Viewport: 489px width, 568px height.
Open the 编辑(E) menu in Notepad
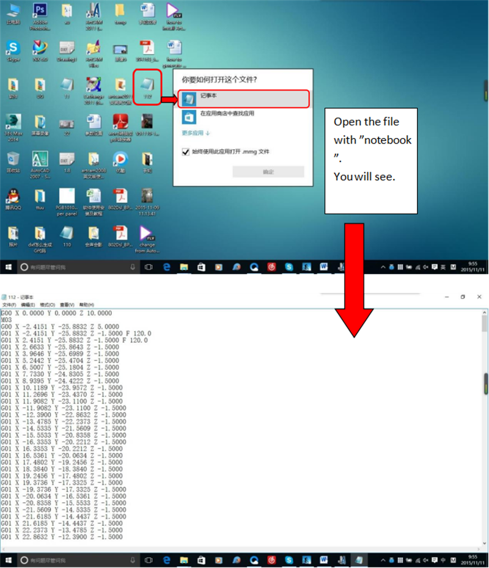[28, 305]
